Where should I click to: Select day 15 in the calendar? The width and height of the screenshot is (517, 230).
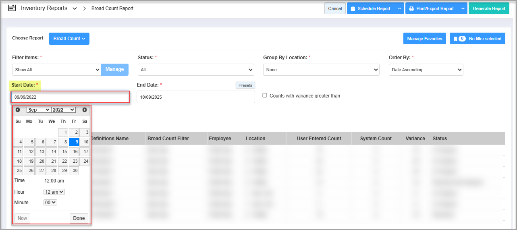(63, 152)
